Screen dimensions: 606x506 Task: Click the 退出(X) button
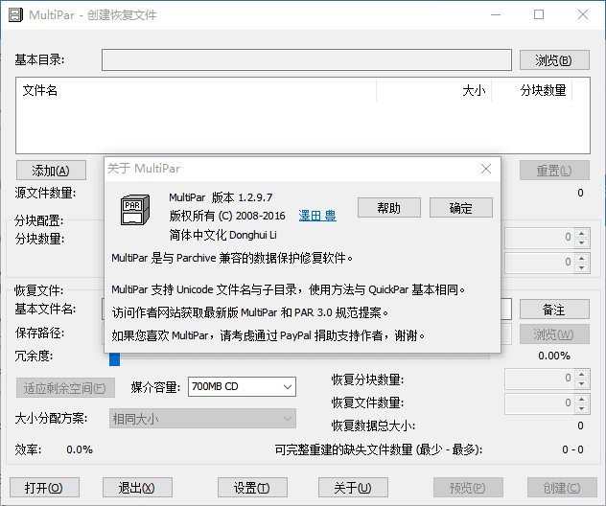tap(137, 488)
